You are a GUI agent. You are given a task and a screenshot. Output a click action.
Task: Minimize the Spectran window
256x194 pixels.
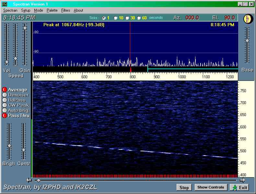240,4
